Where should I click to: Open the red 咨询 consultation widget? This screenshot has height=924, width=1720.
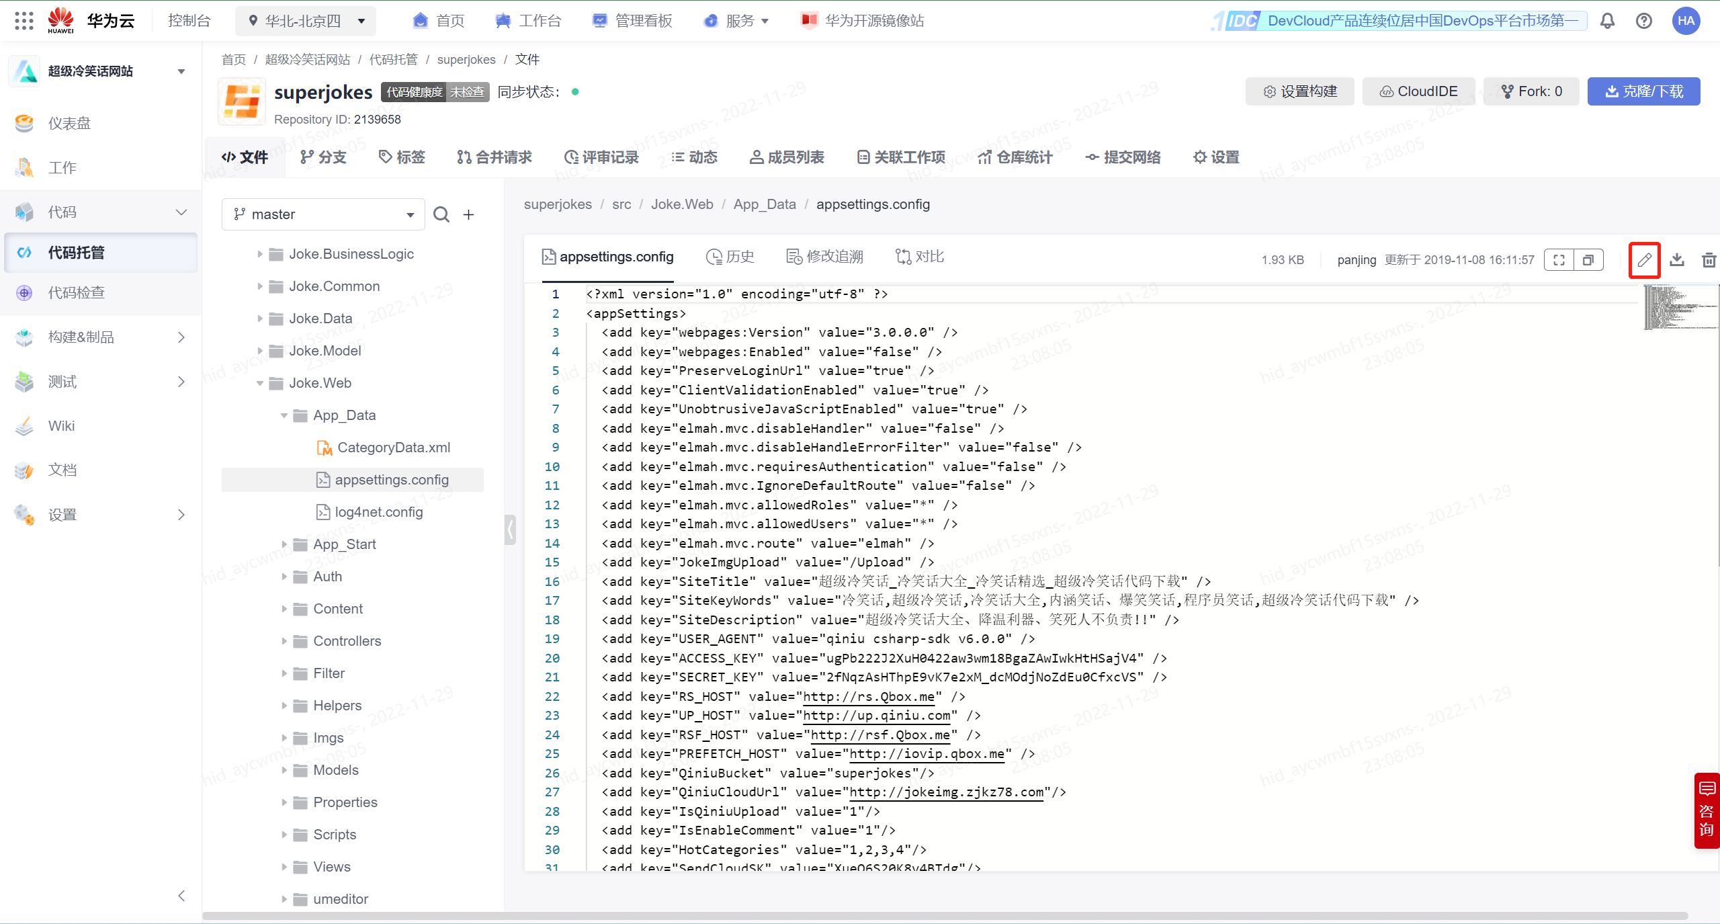click(1707, 810)
